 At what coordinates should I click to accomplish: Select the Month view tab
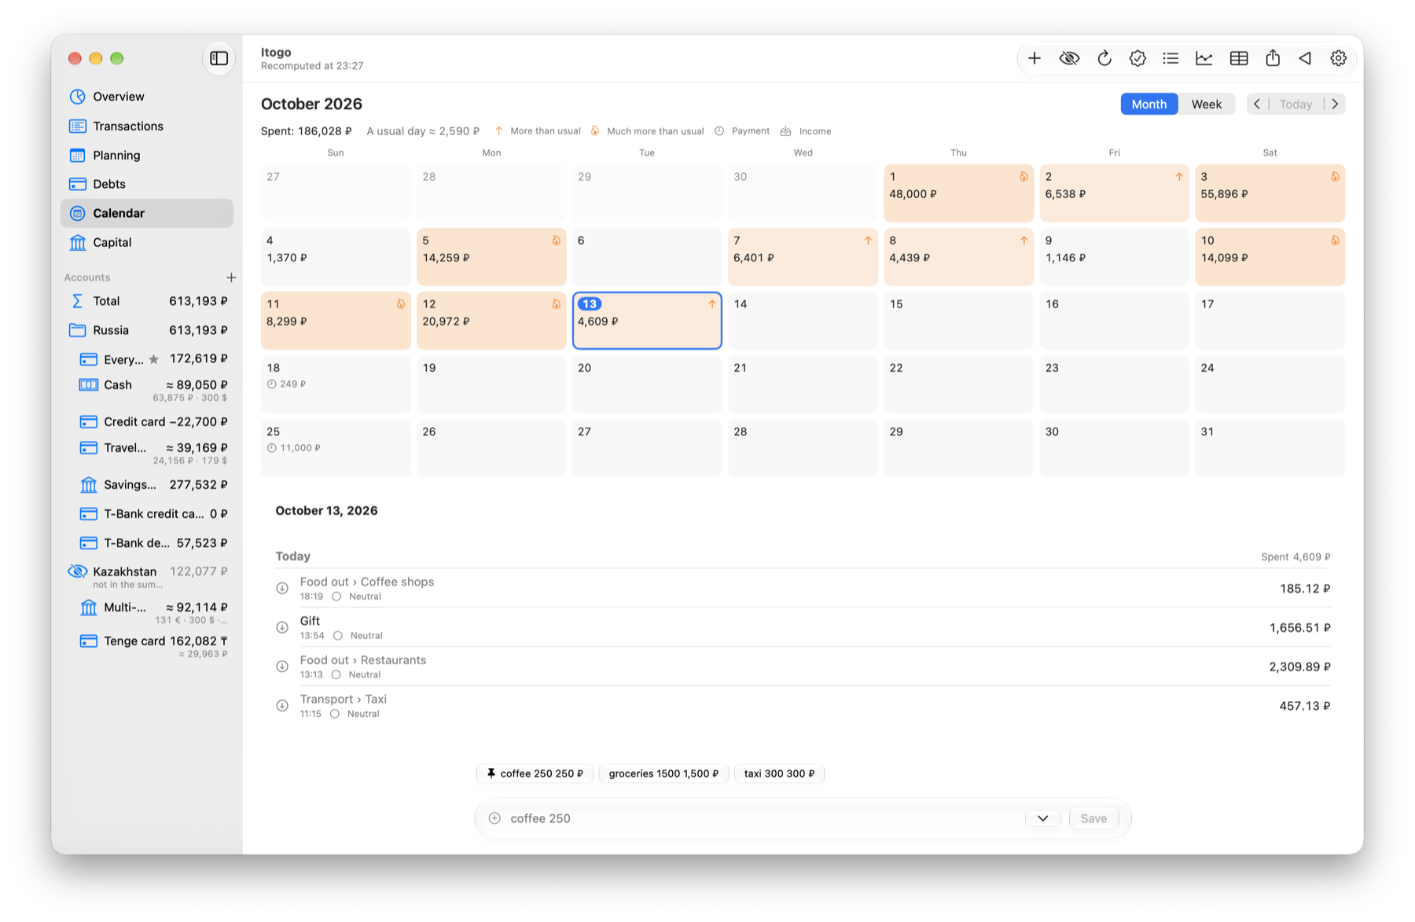1149,105
